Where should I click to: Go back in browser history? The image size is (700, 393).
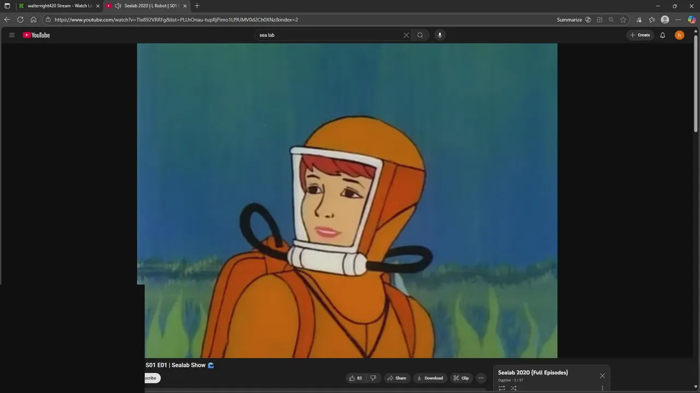(x=7, y=20)
